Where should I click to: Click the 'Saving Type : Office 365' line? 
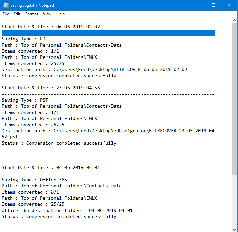point(34,180)
